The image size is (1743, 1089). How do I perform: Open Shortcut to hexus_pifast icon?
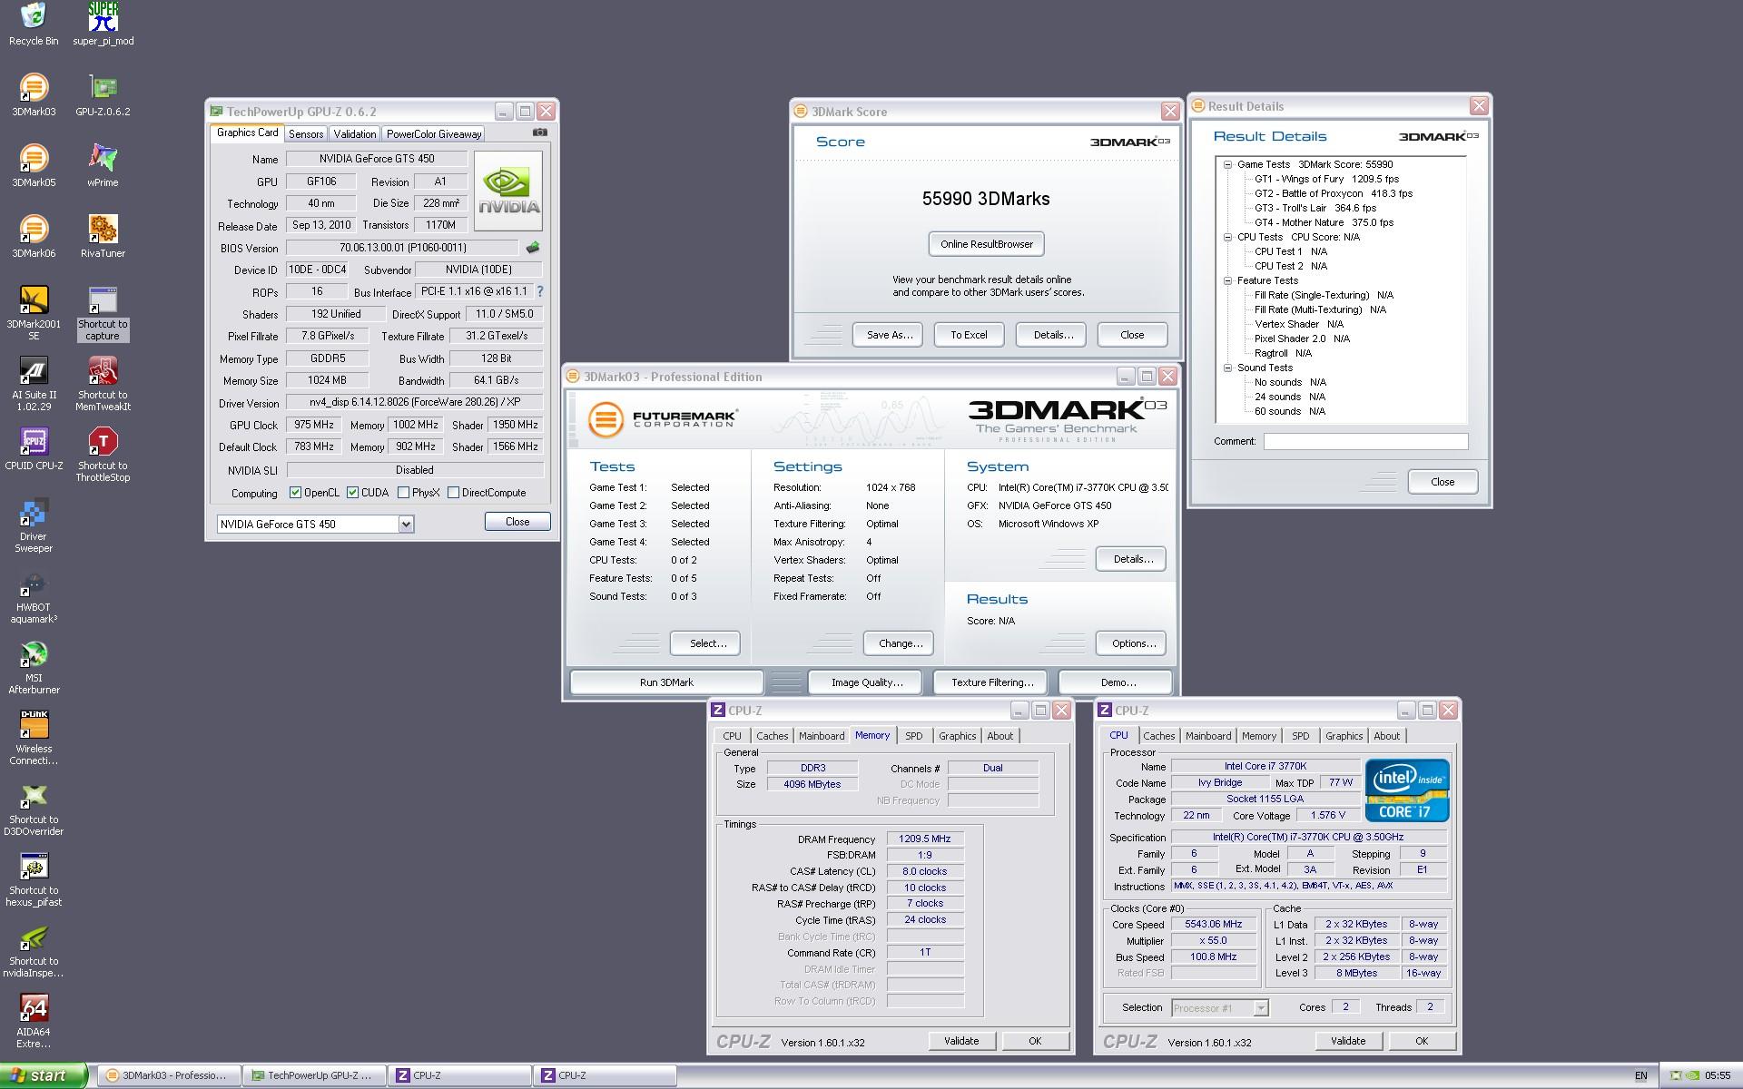pyautogui.click(x=34, y=879)
